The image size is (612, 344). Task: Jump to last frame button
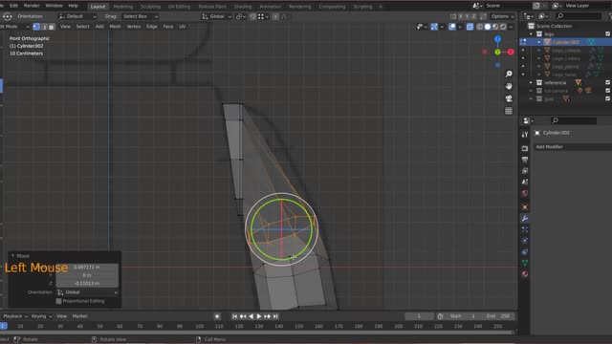click(275, 316)
